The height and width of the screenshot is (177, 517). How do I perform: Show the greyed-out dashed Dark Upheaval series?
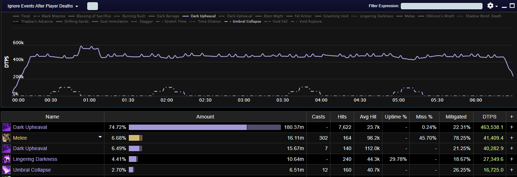pos(235,16)
